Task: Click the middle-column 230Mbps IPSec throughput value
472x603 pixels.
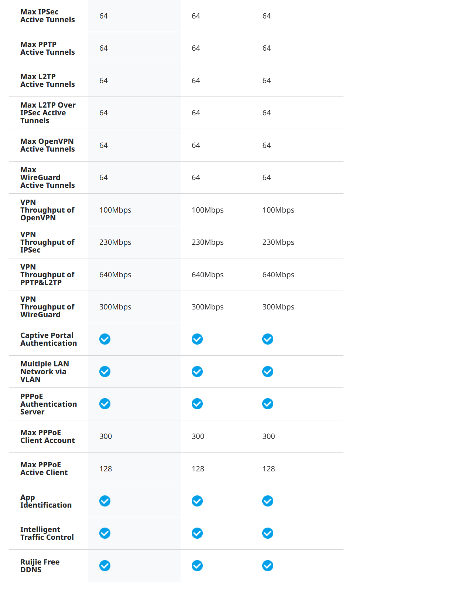Action: point(208,242)
